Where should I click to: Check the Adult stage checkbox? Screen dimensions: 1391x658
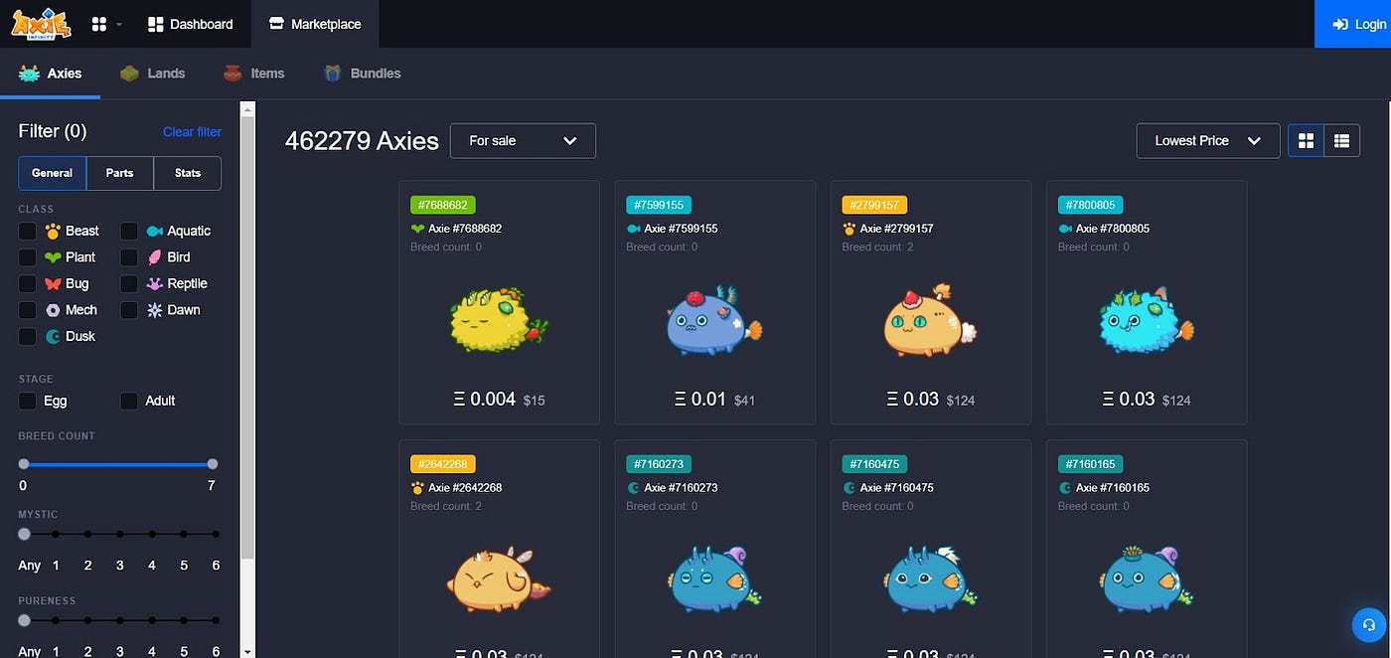[129, 401]
